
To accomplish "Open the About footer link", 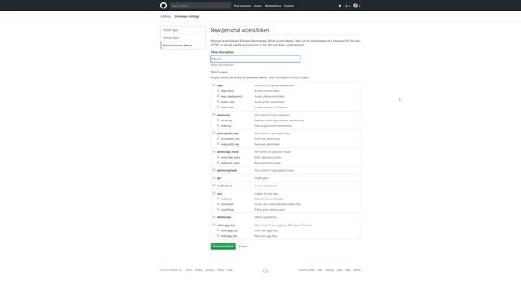I will click(357, 270).
